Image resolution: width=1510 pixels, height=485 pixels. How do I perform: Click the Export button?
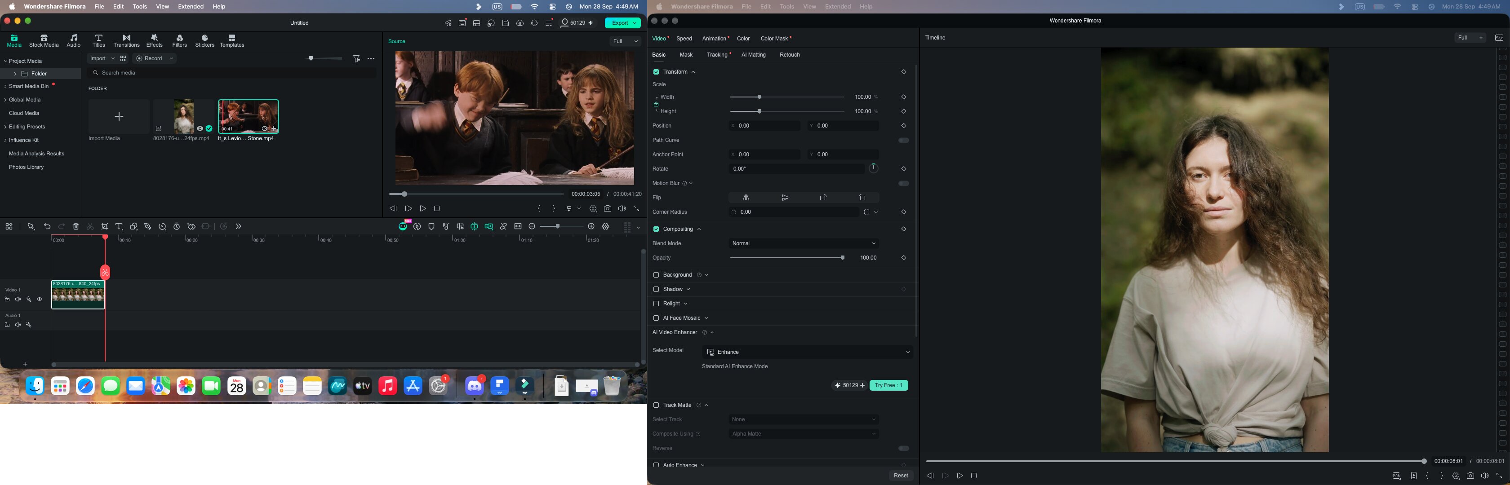622,23
